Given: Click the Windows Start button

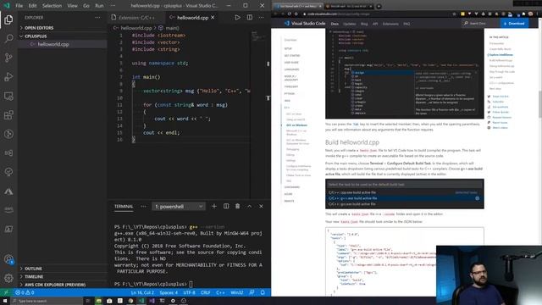Looking at the screenshot, I should pos(5,301).
